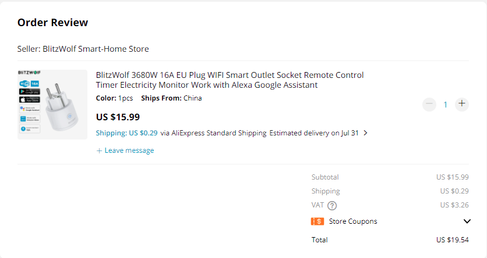Click the Estimated delivery on Jul 31 text
The width and height of the screenshot is (487, 258).
point(313,133)
